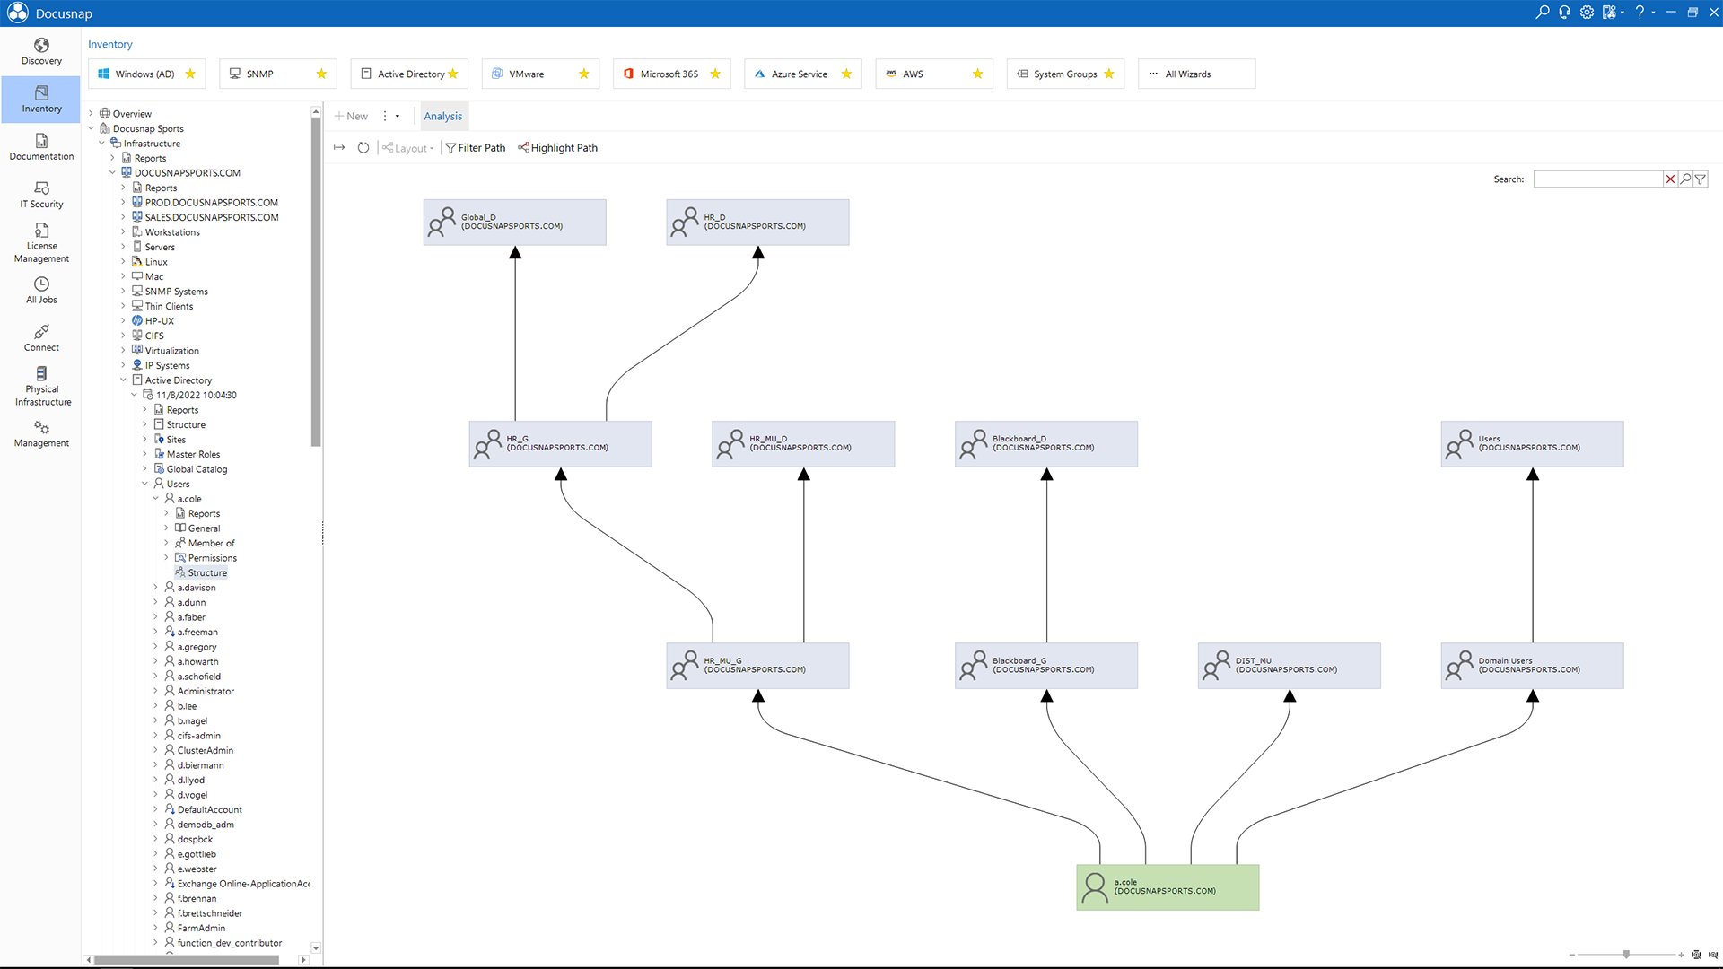Click the Inventory breadcrumb label
Viewport: 1723px width, 969px height.
pos(109,44)
